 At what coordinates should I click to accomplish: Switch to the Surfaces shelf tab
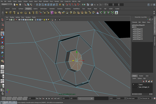click(21, 9)
